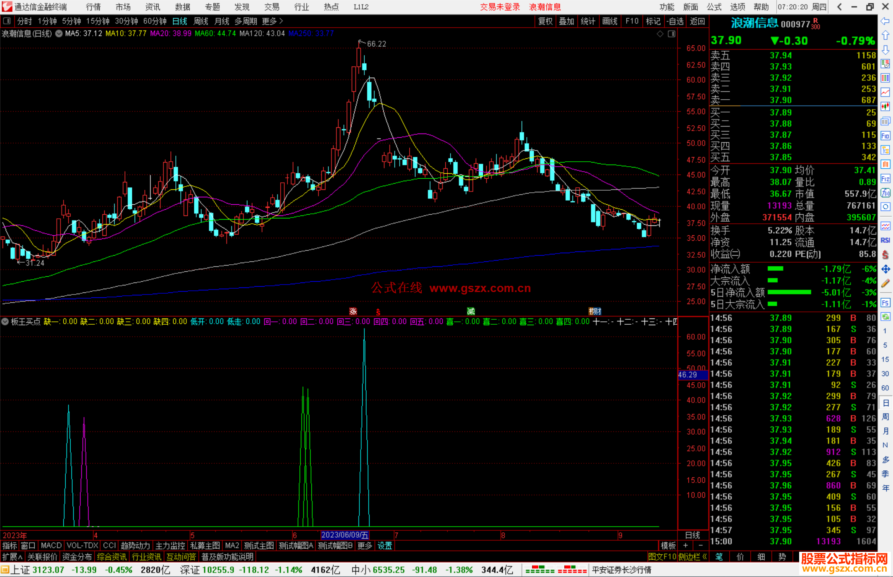Click the fx formula sidebar icon
893x577 pixels.
[885, 193]
